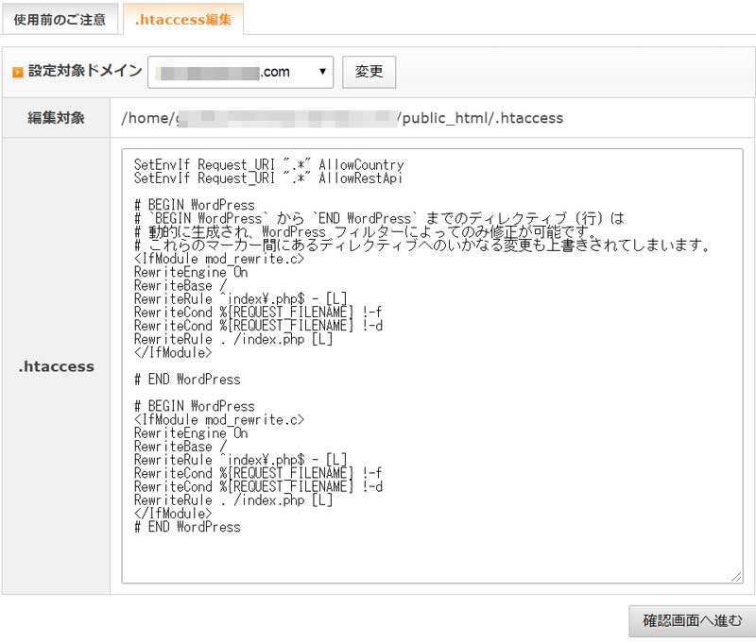Click the first </IfModule> closing line

172,352
